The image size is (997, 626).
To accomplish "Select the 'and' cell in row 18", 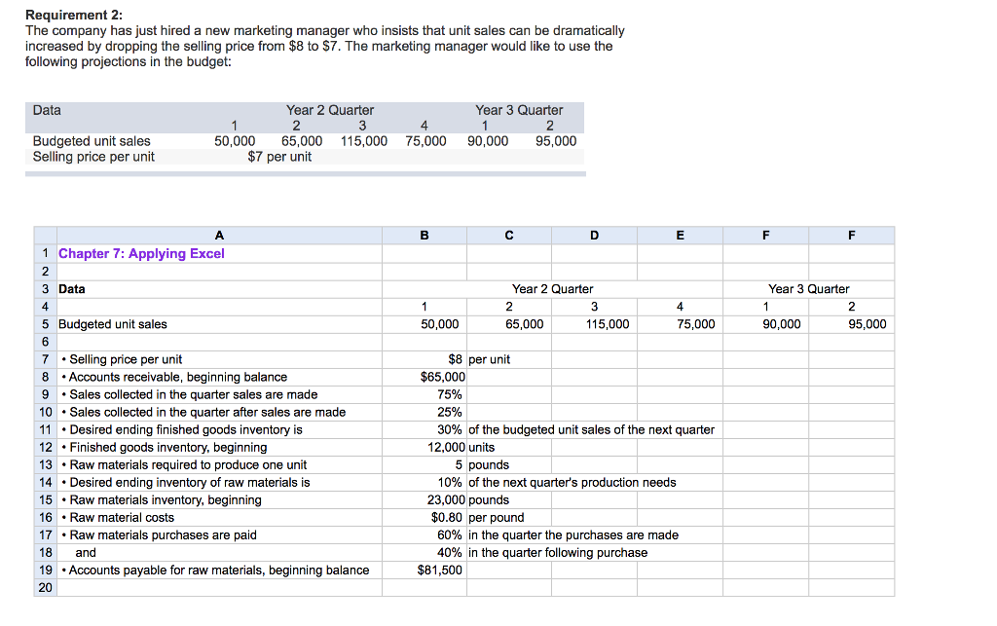I will [219, 553].
